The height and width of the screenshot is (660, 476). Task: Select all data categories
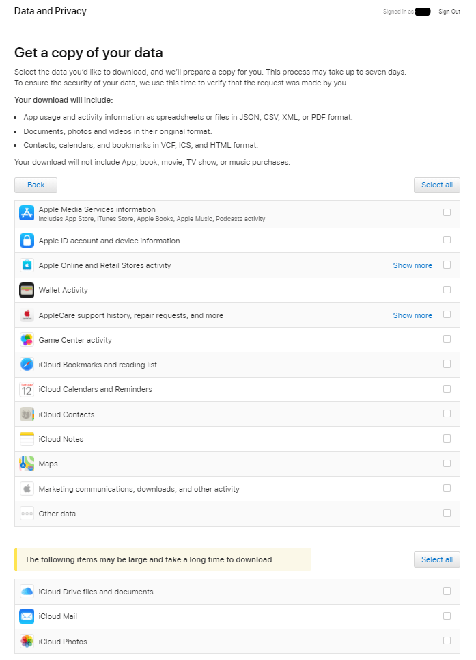tap(436, 185)
